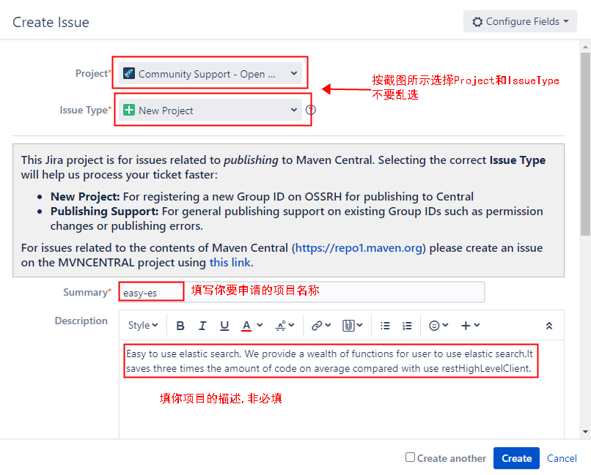Click into the Summary input field
Image resolution: width=591 pixels, height=475 pixels.
click(301, 292)
